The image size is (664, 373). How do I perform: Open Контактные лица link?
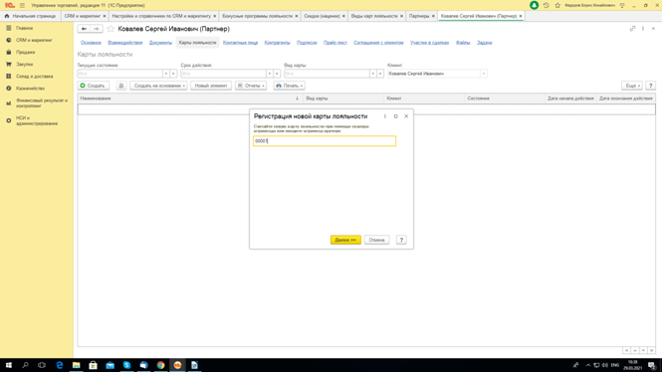(x=240, y=43)
